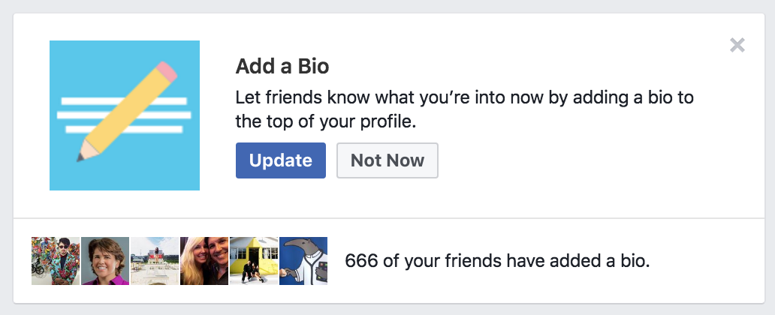
Task: Open the outdoor patio friend thumbnail
Action: pyautogui.click(x=155, y=261)
